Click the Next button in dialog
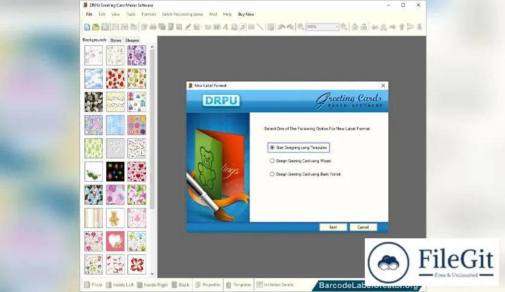The height and width of the screenshot is (292, 505). click(333, 227)
